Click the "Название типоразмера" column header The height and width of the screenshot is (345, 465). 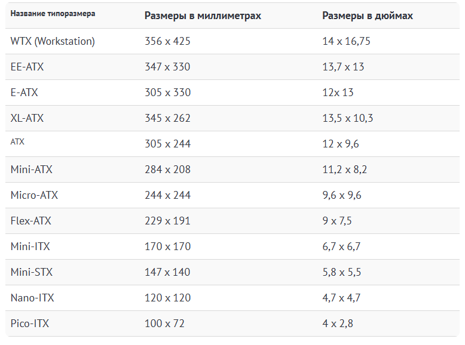53,13
